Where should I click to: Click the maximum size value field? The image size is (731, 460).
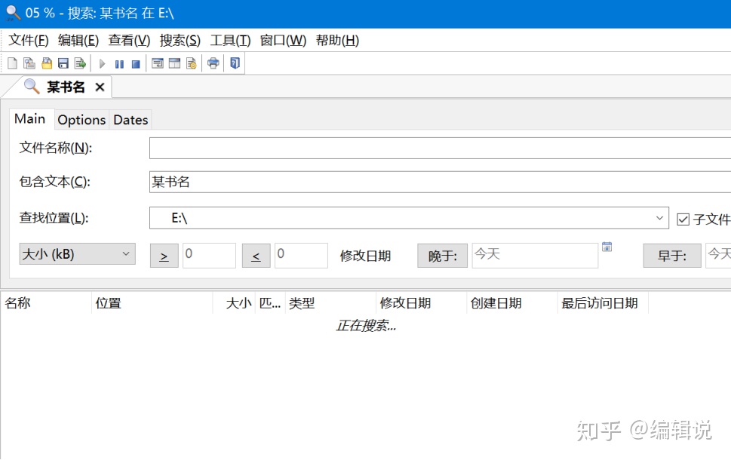(301, 256)
